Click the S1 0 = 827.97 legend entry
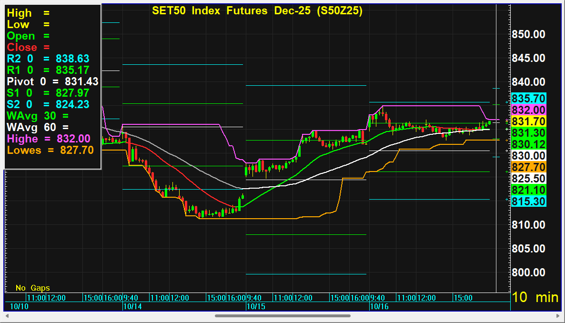 [x=48, y=93]
